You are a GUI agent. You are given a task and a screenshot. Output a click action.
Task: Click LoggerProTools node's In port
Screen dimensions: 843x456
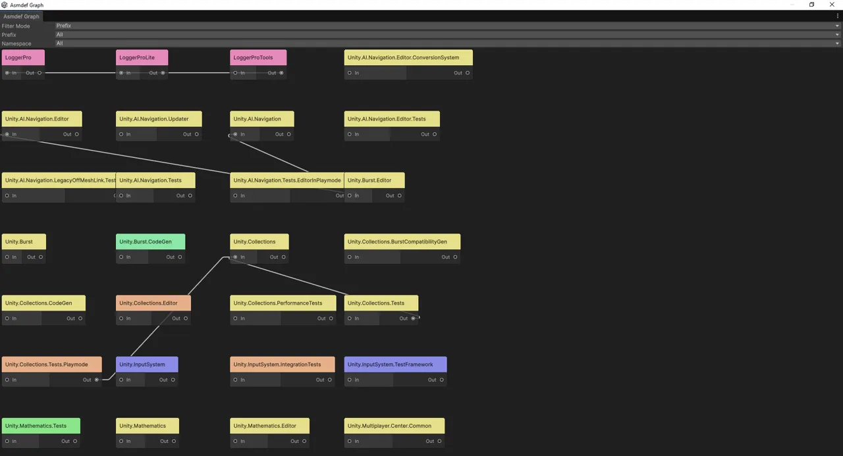(235, 73)
